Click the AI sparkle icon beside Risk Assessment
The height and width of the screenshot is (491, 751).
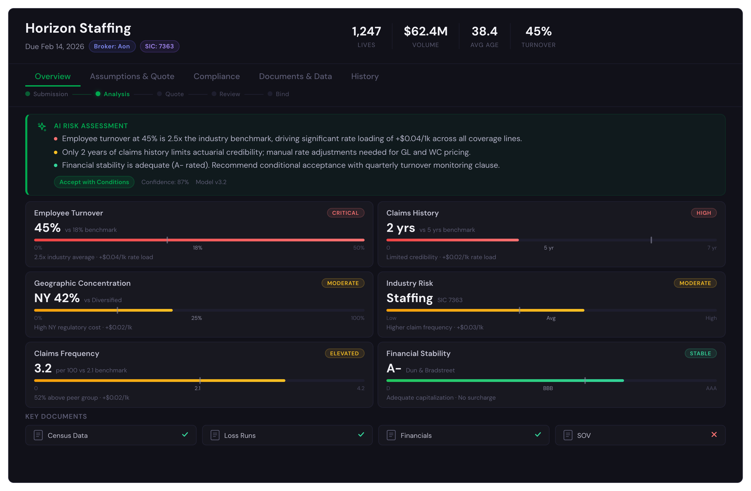click(x=42, y=126)
